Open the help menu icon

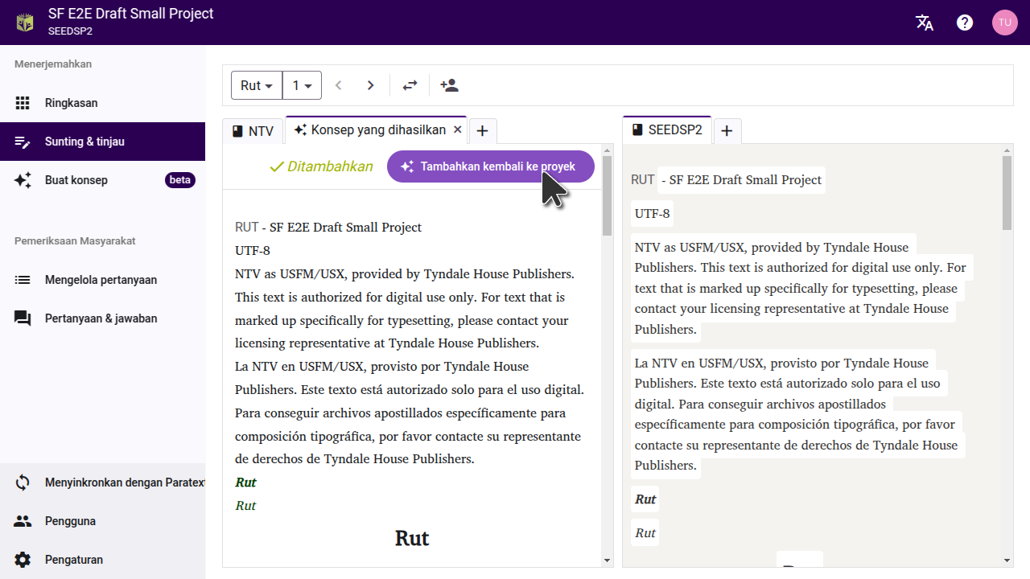(x=965, y=23)
